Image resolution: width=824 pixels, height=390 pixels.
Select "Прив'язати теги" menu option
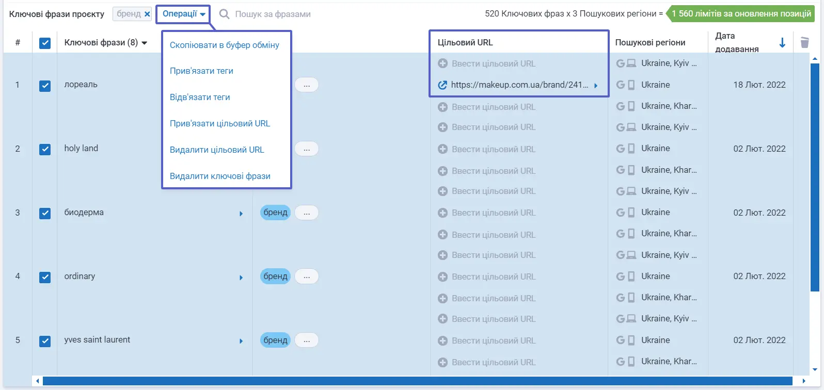201,71
